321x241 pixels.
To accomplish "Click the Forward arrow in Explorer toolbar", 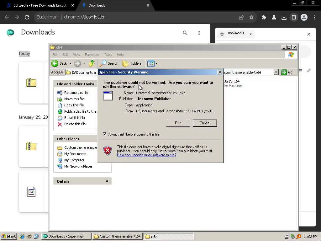I will 77,63.
